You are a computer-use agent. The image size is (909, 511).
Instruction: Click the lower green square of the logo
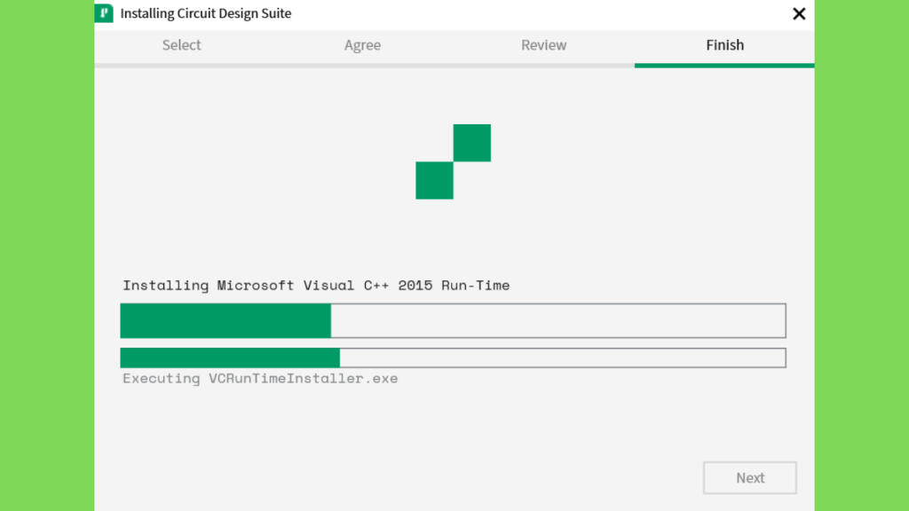434,180
